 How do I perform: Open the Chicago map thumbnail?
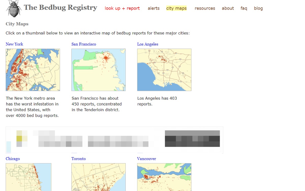click(28, 177)
